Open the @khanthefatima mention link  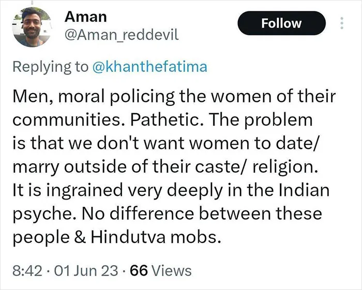coord(149,67)
